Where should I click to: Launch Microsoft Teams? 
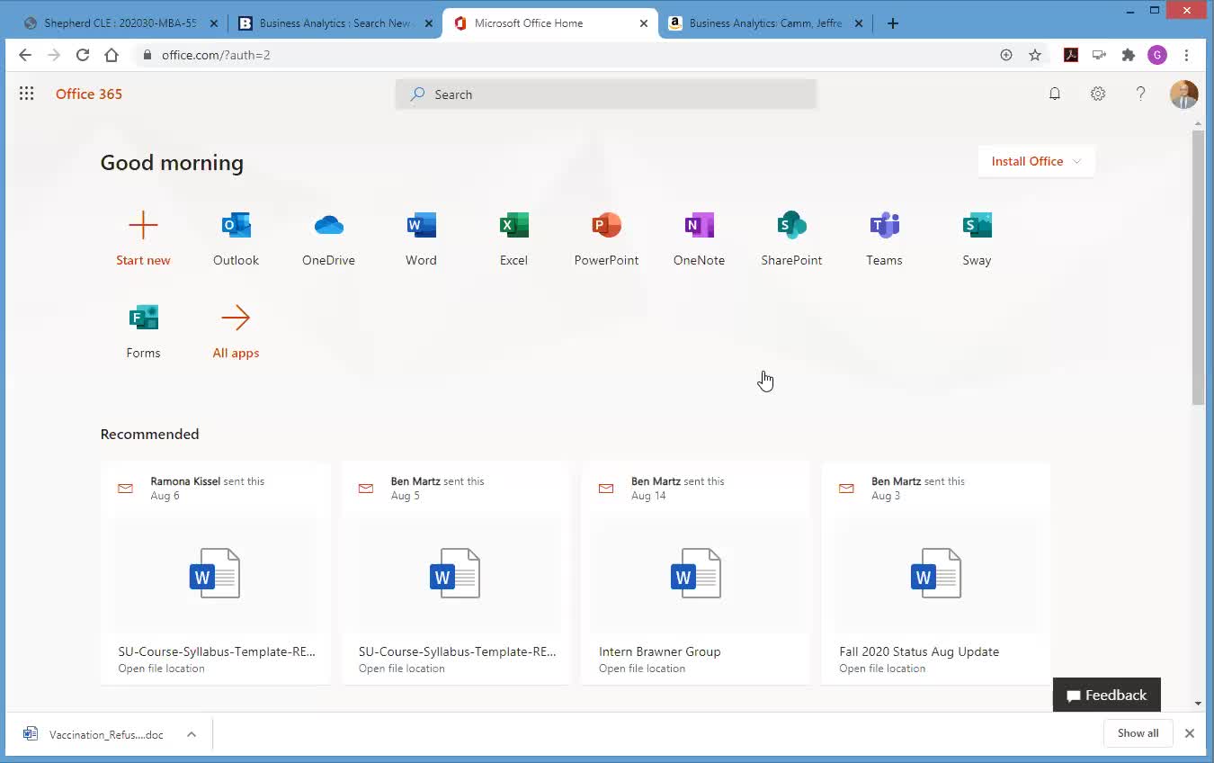[x=884, y=225]
